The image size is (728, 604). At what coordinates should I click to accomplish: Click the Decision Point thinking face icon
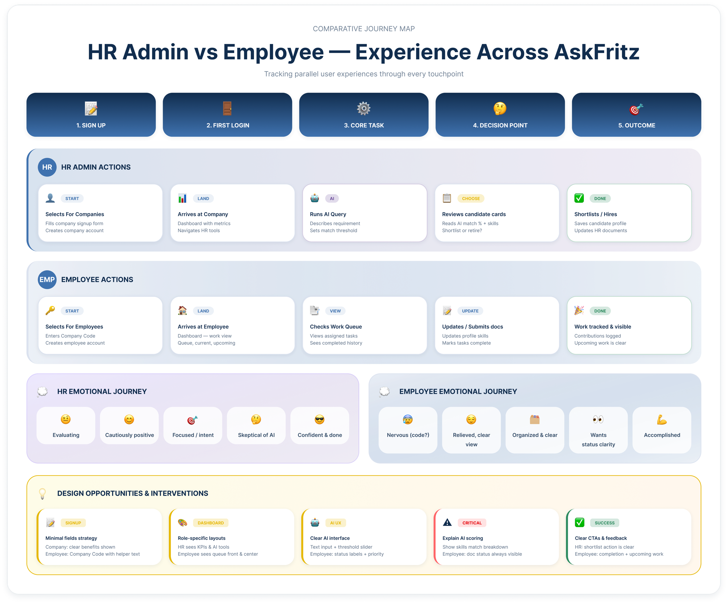click(x=500, y=109)
